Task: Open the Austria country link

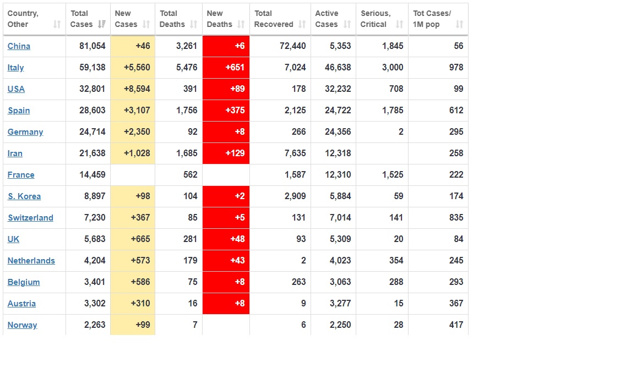Action: (21, 304)
